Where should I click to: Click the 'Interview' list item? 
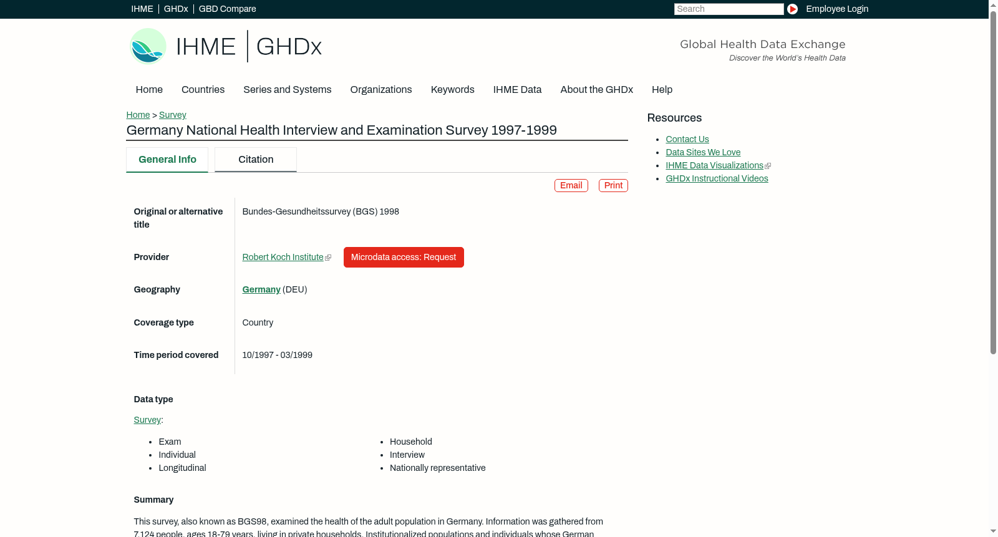(x=407, y=455)
